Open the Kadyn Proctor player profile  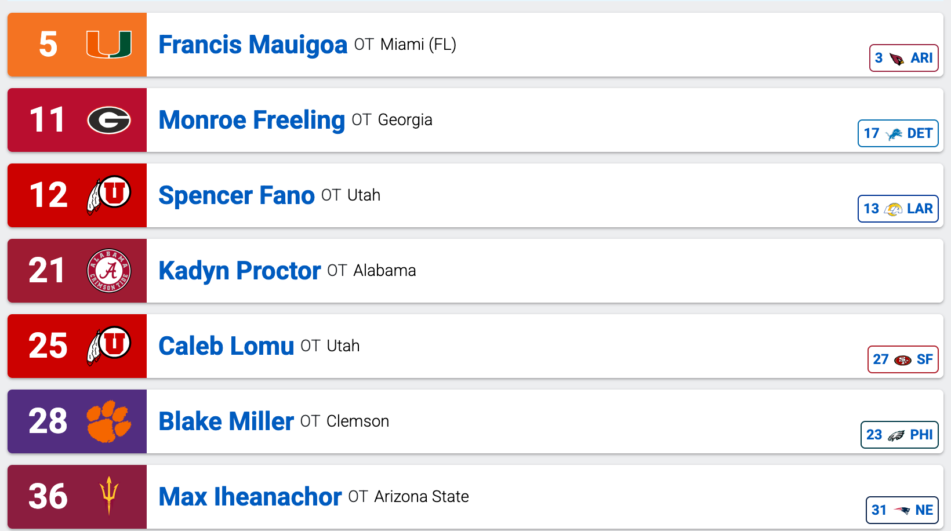(x=239, y=271)
